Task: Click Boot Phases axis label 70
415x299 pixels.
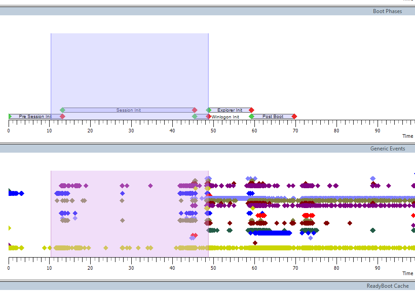Action: click(295, 131)
